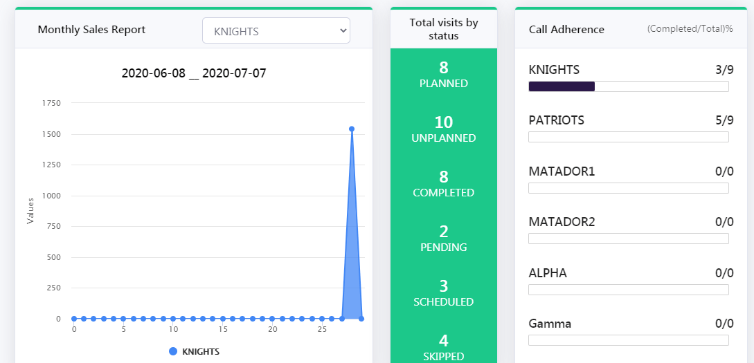Click the chart date range title
This screenshot has width=754, height=363.
coord(194,73)
